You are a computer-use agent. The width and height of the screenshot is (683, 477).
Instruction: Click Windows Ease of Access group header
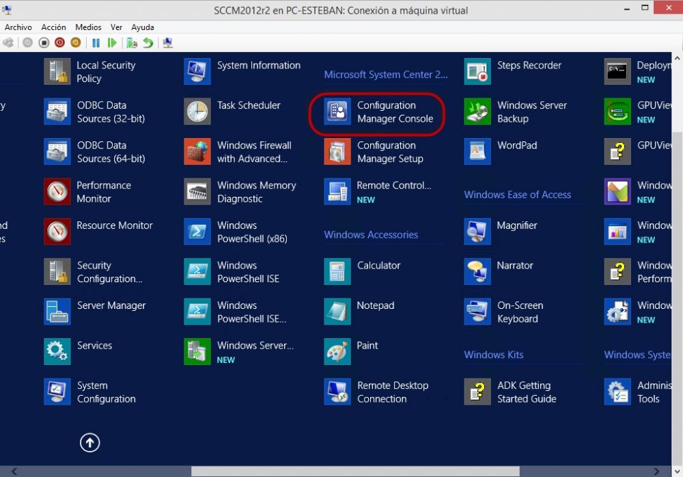[x=518, y=195]
